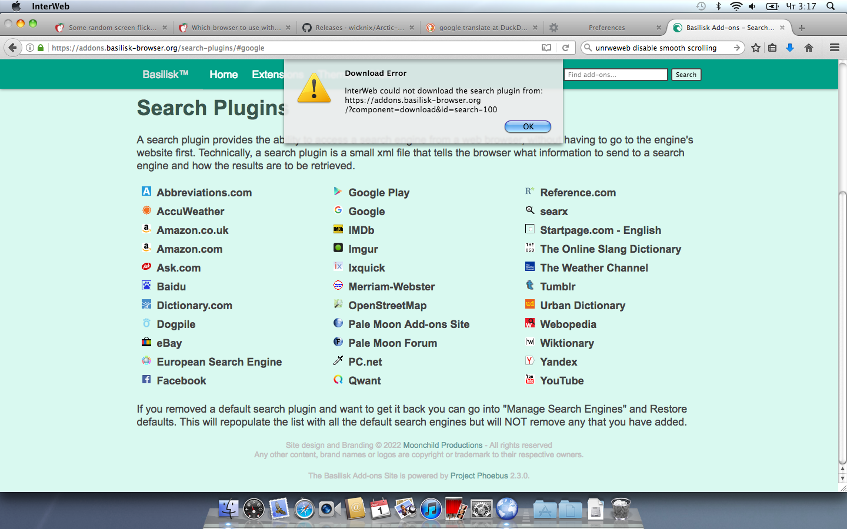This screenshot has width=847, height=529.
Task: Open the Moonchild Productions link
Action: pos(443,446)
